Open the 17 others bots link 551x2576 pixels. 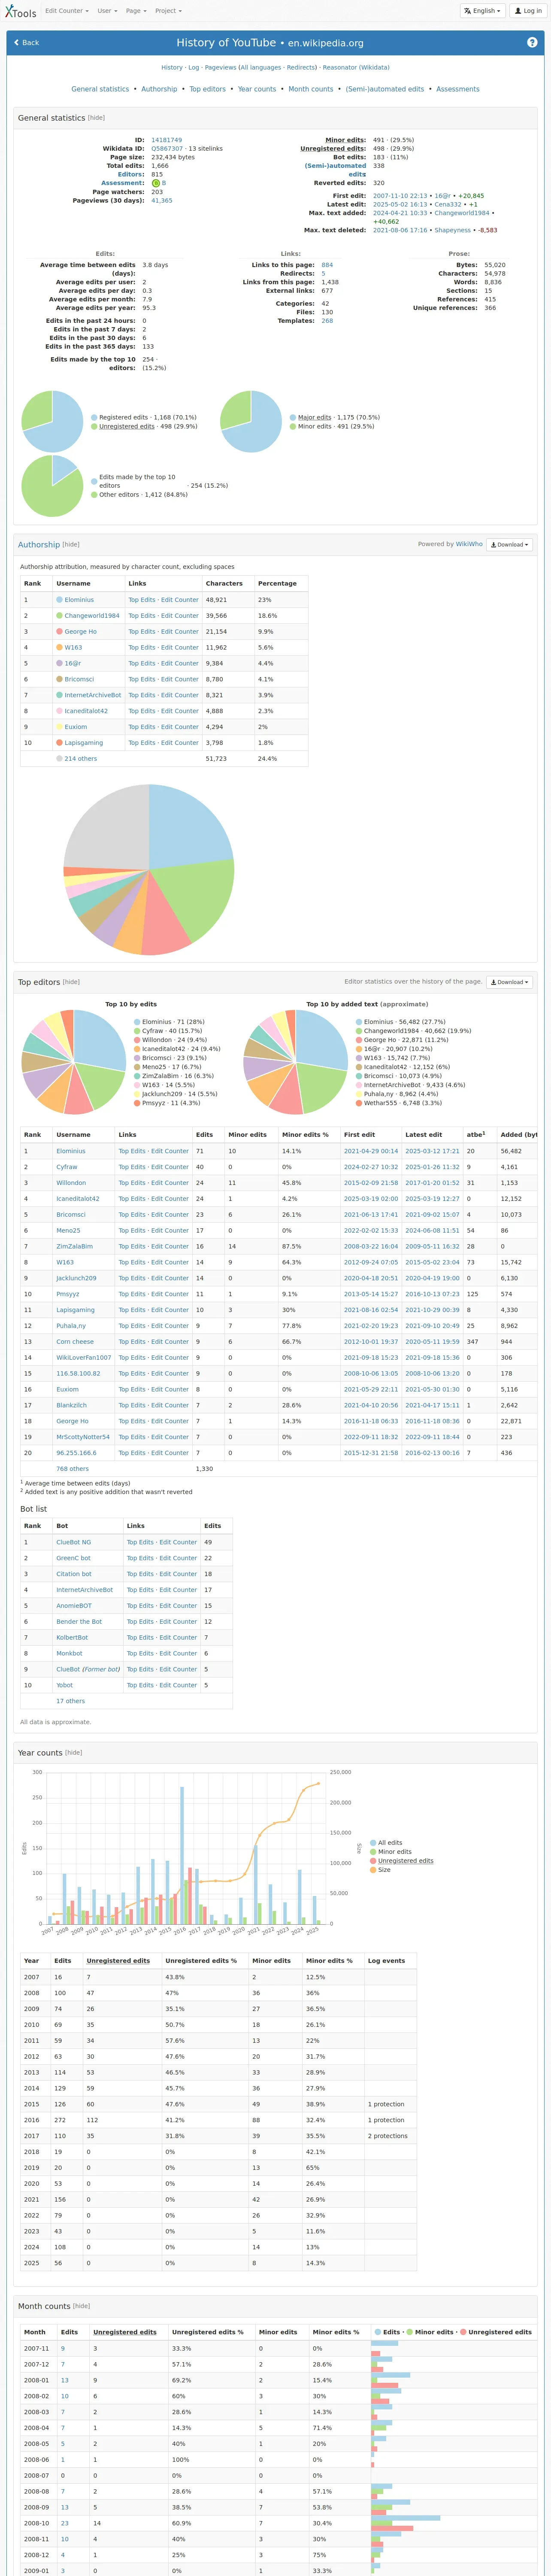pyautogui.click(x=71, y=1701)
